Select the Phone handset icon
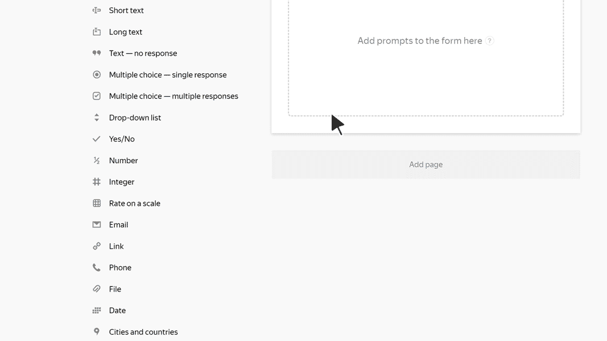607x341 pixels. click(96, 268)
